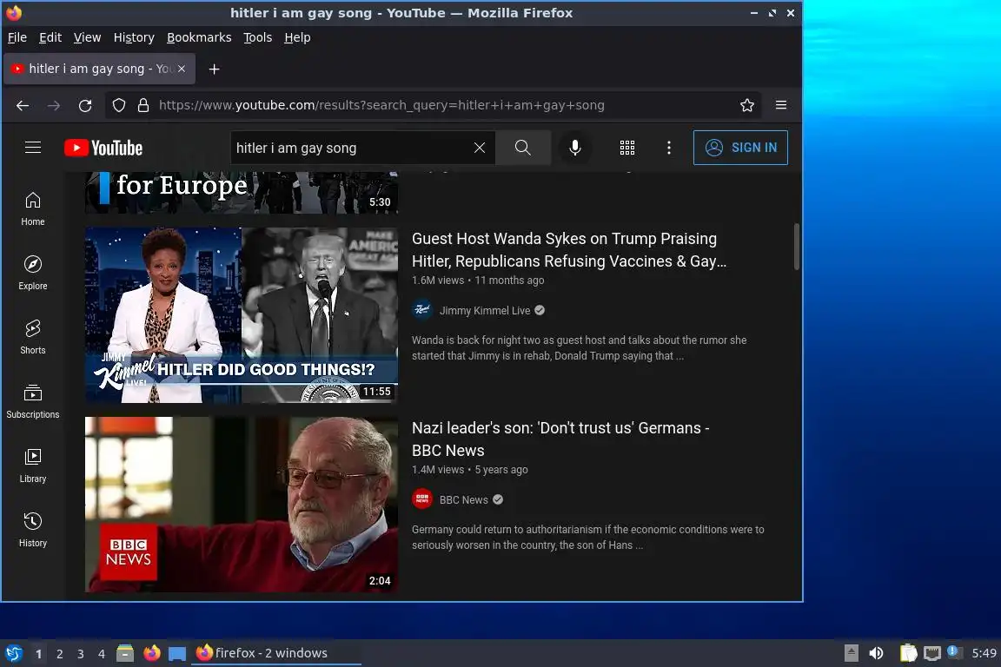Open the File menu
Screen dimensions: 1001x667
(17, 37)
